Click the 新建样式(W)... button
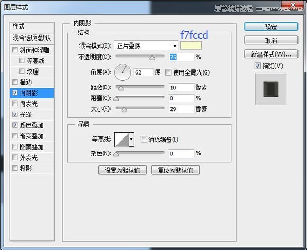The image size is (307, 250). point(271,54)
